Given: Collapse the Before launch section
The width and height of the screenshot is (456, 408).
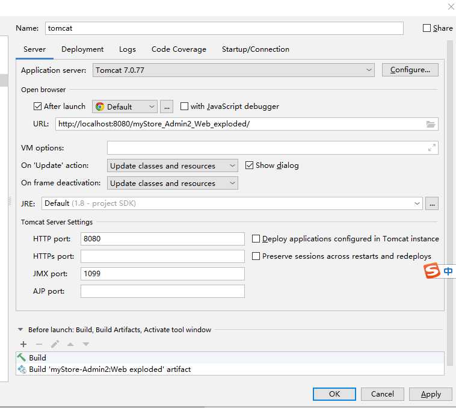Looking at the screenshot, I should coord(20,330).
